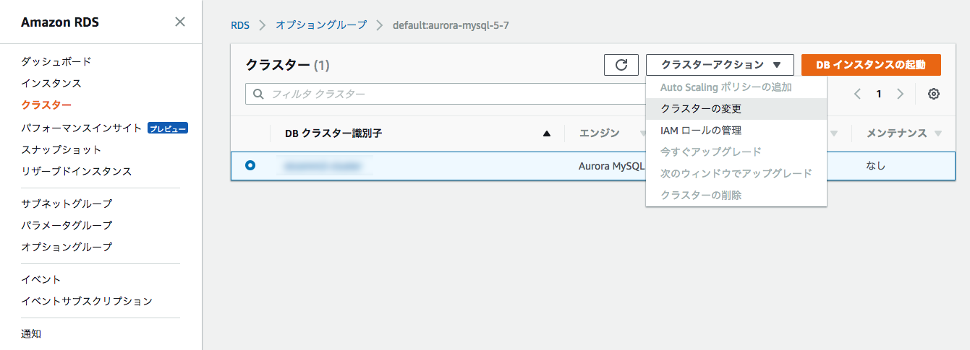Click DB インスタンスの起動 button
This screenshot has height=350, width=970.
pos(871,65)
